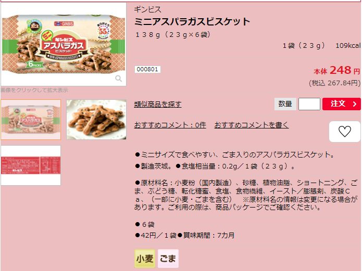Select the package front thumbnail
The image size is (362, 271).
[x=31, y=120]
